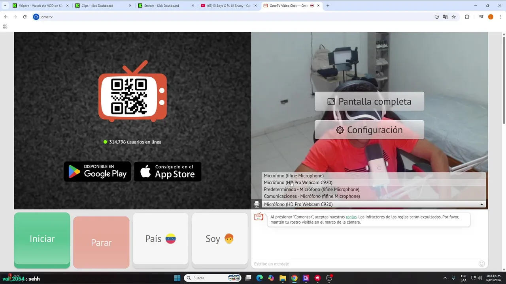This screenshot has height=284, width=506.
Task: Open the purple app icon on taskbar
Action: click(306, 278)
